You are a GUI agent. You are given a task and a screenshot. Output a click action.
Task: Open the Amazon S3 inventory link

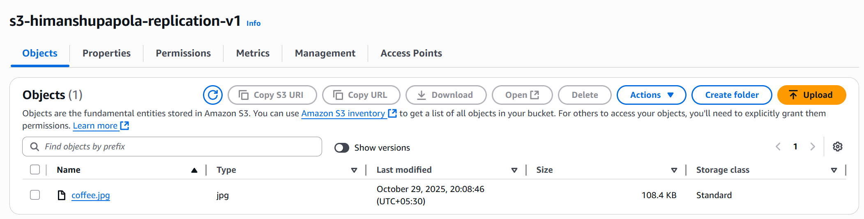click(x=343, y=113)
